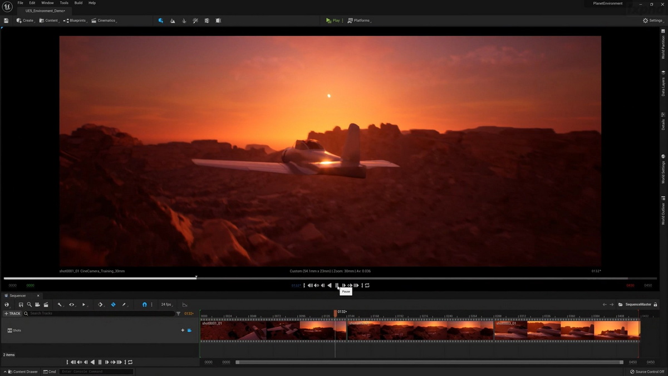Click the Play button

[333, 21]
